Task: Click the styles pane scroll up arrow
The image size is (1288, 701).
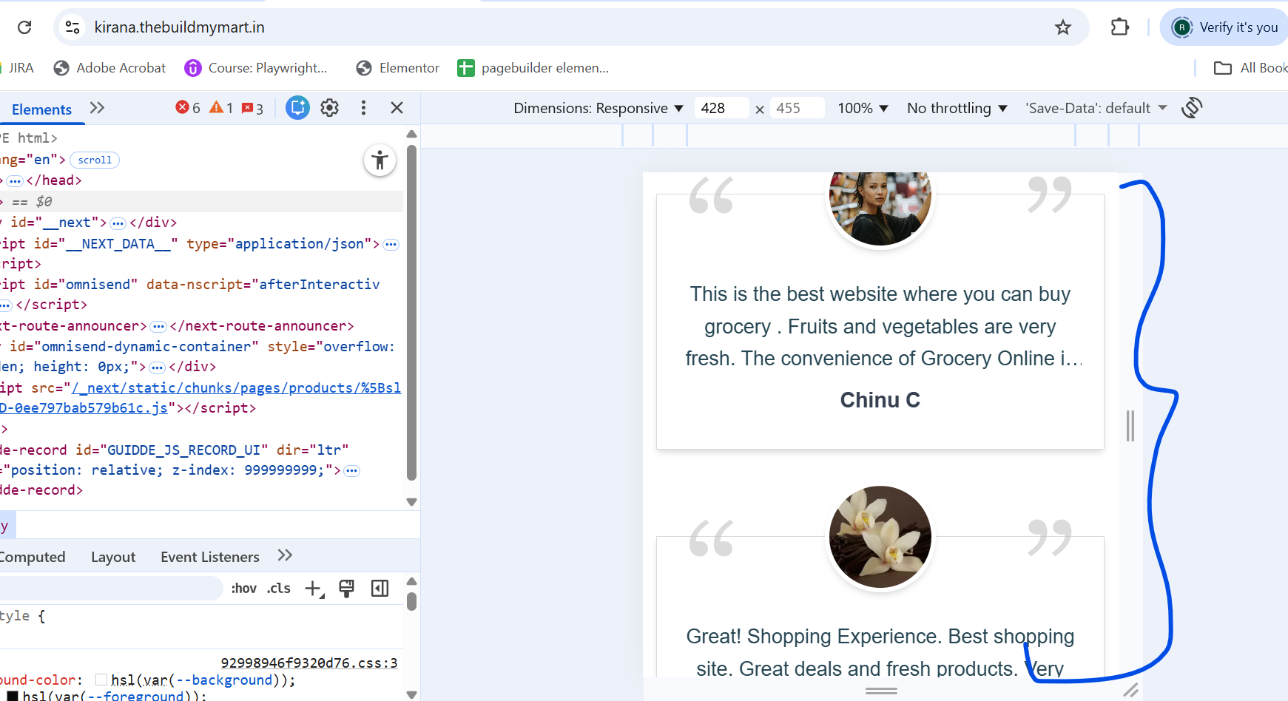Action: point(412,581)
